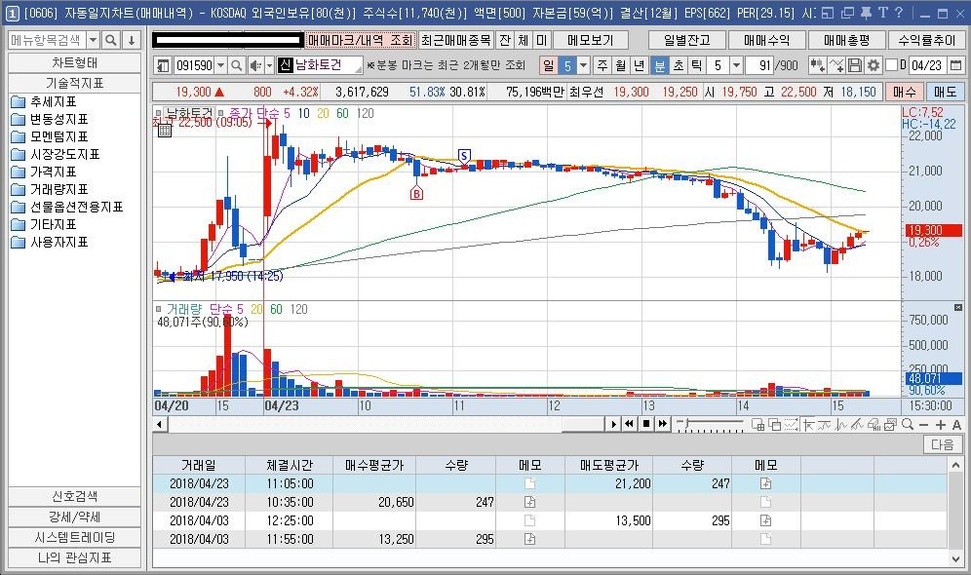
Task: Select the 월 (monthly) period toggle
Action: [x=621, y=65]
